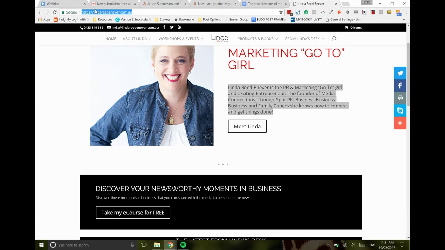This screenshot has height=250, width=445.
Task: Select second slider pagination dot
Action: (x=223, y=164)
